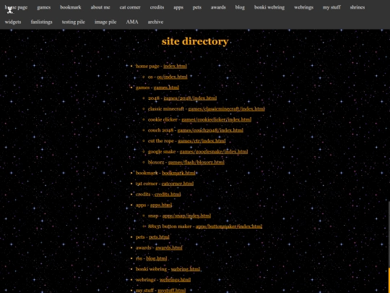This screenshot has width=390, height=293.
Task: Follow the pets.html link
Action: (x=159, y=237)
